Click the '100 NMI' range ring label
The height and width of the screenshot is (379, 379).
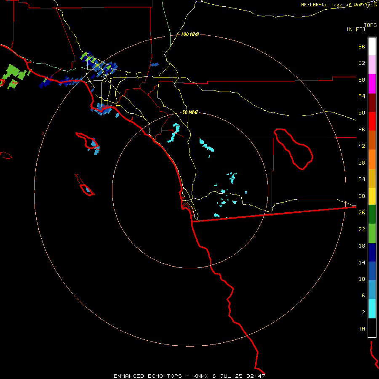pos(190,35)
